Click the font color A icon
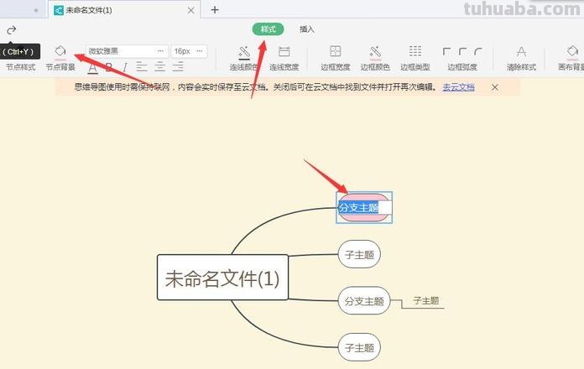This screenshot has height=369, width=584. pos(93,67)
